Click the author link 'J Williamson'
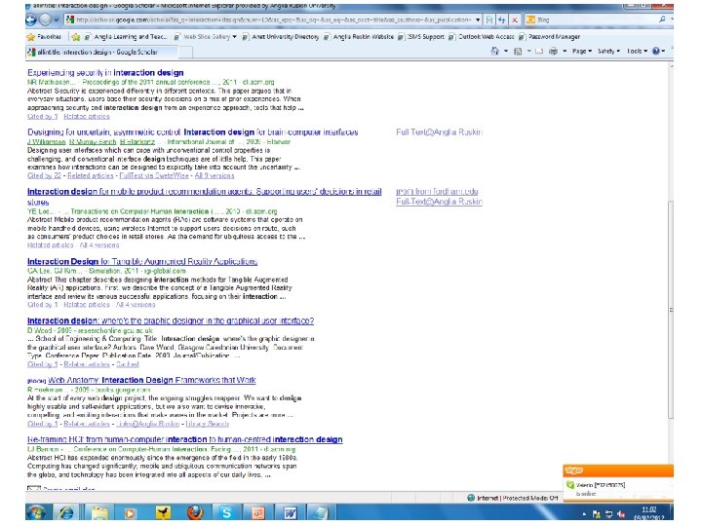This screenshot has height=526, width=702. click(x=46, y=142)
